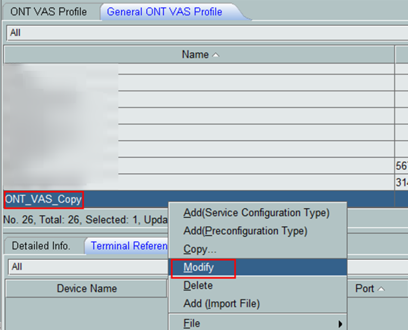Choose Add(Preconfiguration Type) from context menu
Viewport: 408px width, 330px height.
click(x=245, y=231)
